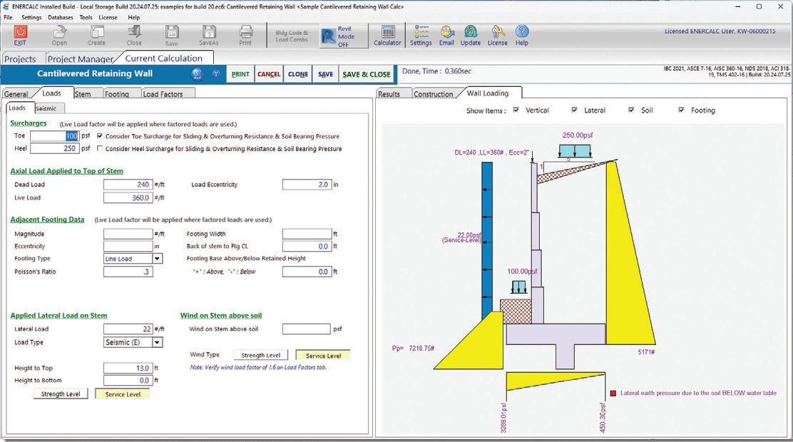Switch to the Project Manager tab
Image resolution: width=793 pixels, height=442 pixels.
click(x=81, y=58)
